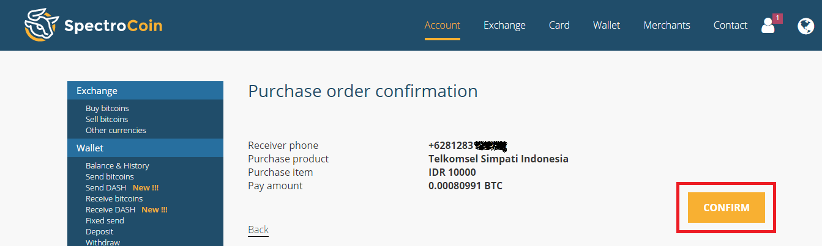Open Send bitcoins sidebar link
The width and height of the screenshot is (822, 246).
pos(110,176)
